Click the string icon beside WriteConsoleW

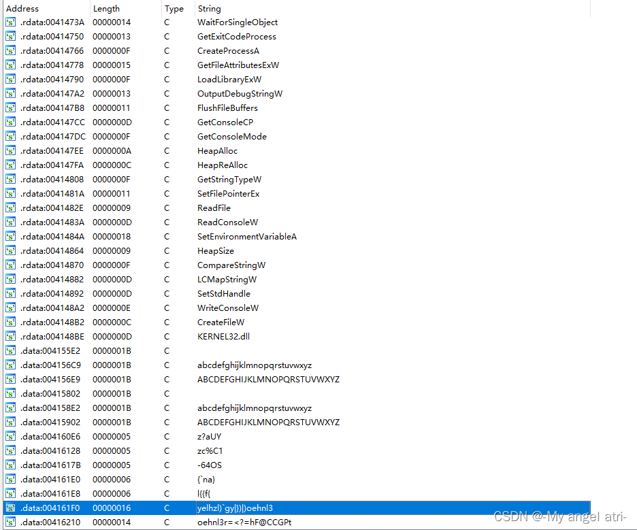(x=11, y=308)
